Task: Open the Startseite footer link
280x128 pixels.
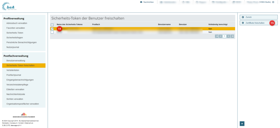Action: pos(6,123)
